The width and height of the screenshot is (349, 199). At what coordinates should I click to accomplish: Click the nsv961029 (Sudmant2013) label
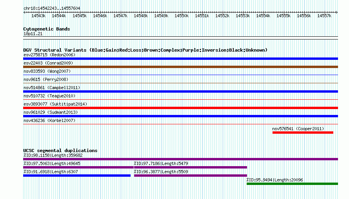point(51,112)
